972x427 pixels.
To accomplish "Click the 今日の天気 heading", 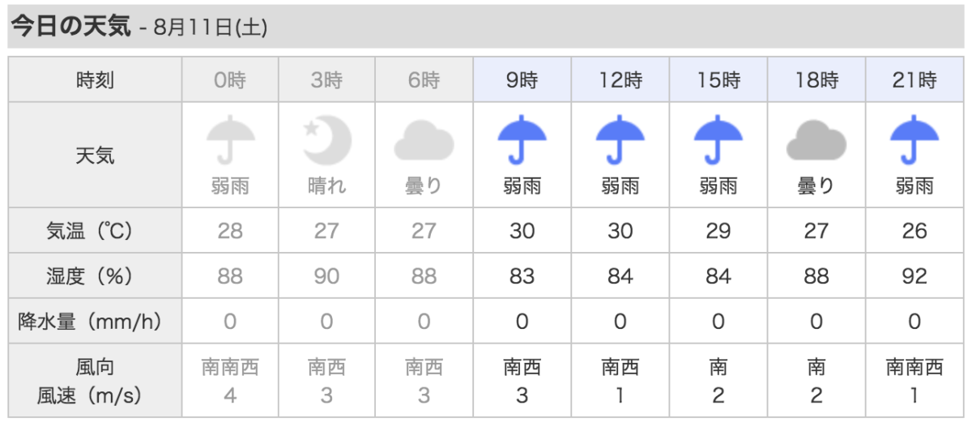I will coord(70,26).
